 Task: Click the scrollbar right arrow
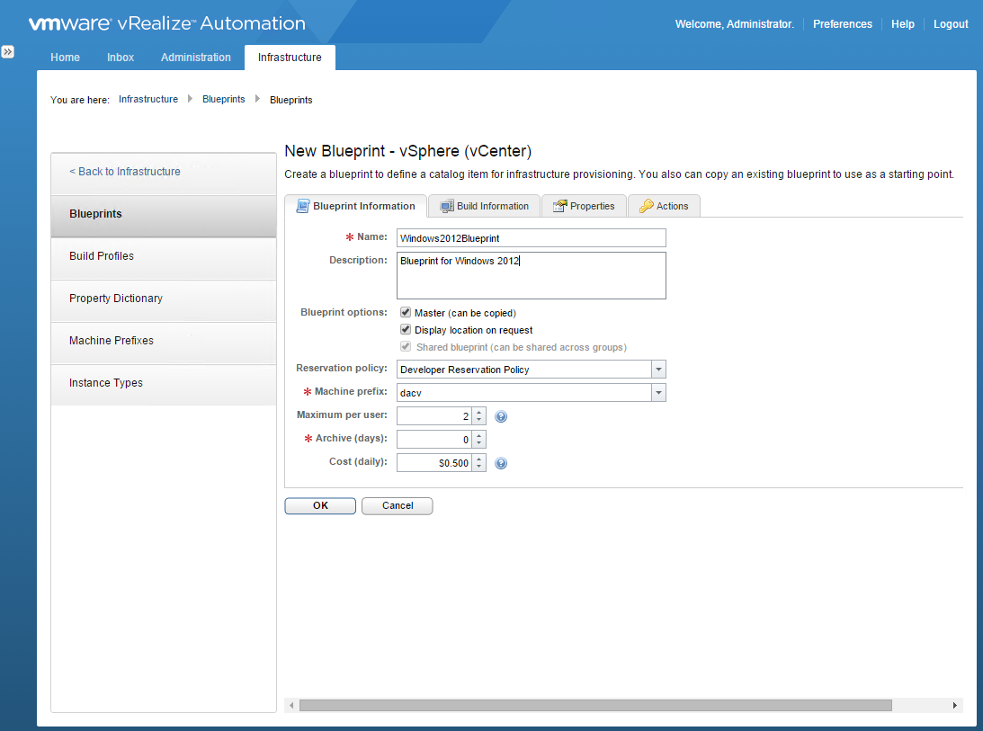coord(954,705)
